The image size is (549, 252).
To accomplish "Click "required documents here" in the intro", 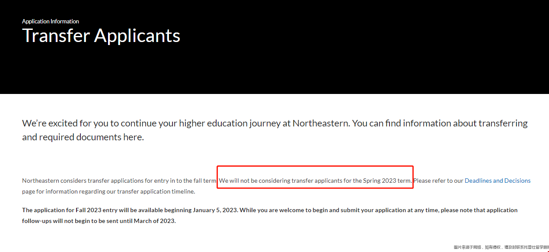I will point(91,137).
